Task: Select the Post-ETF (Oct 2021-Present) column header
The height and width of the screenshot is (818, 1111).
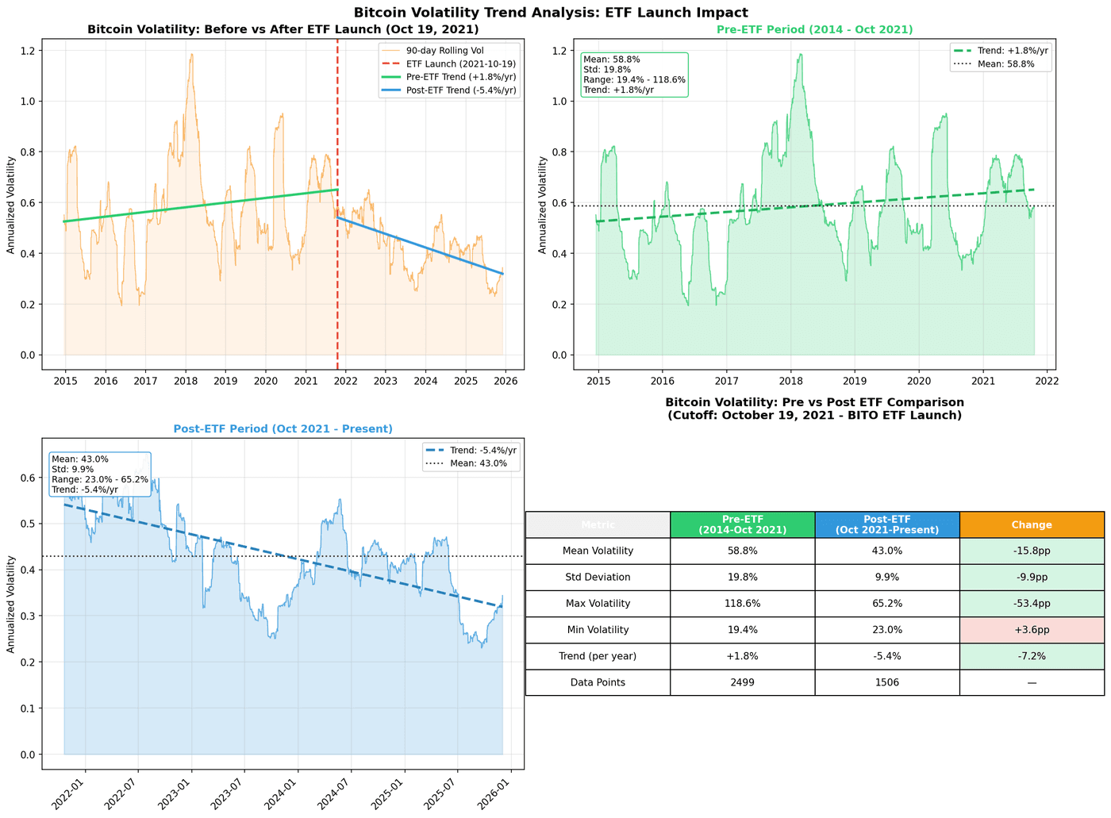Action: pyautogui.click(x=887, y=524)
